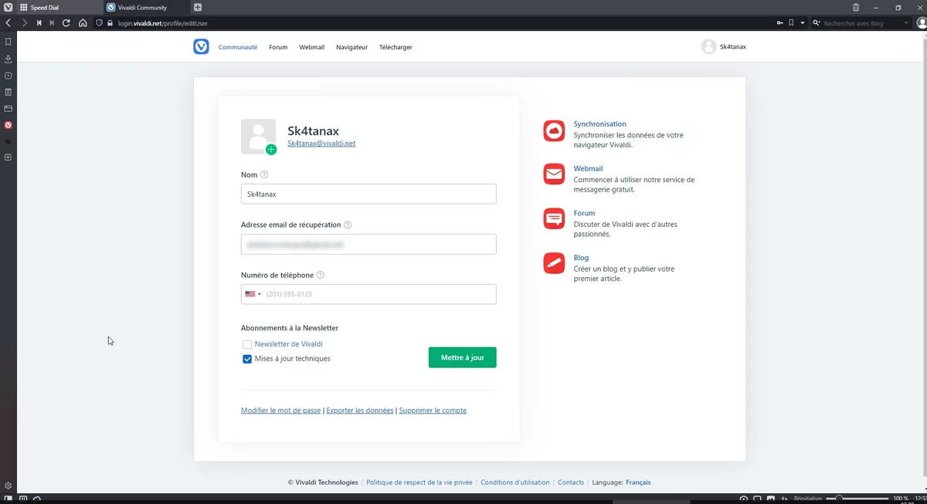Click the Synchronisation cloud icon

[x=554, y=130]
